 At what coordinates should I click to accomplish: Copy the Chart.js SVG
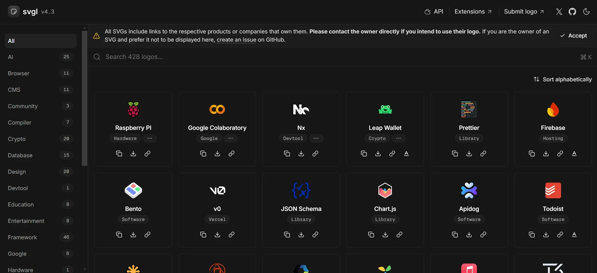[371, 235]
